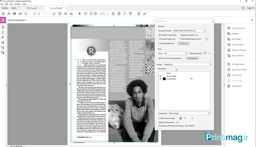The image size is (256, 147).
Task: Click the Print icon in the toolbar
Action: (x=14, y=14)
